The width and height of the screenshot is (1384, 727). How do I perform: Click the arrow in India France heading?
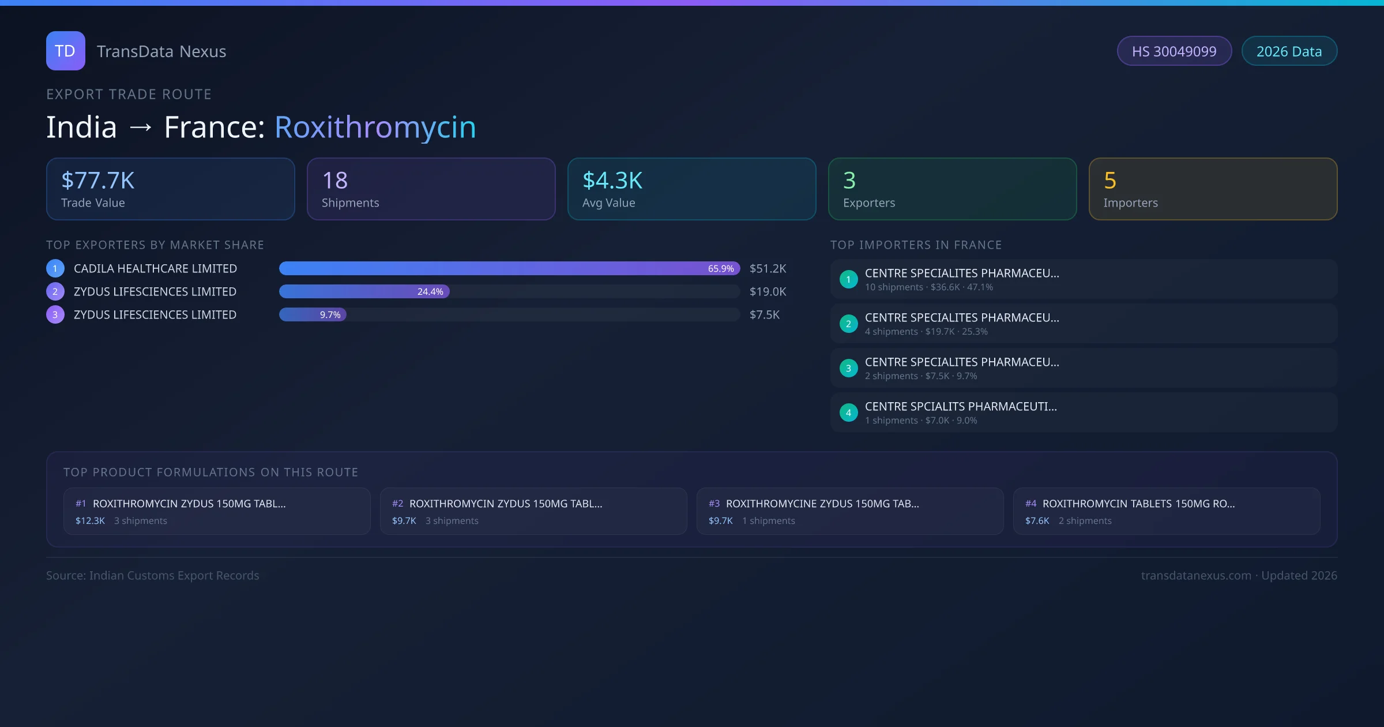point(141,127)
